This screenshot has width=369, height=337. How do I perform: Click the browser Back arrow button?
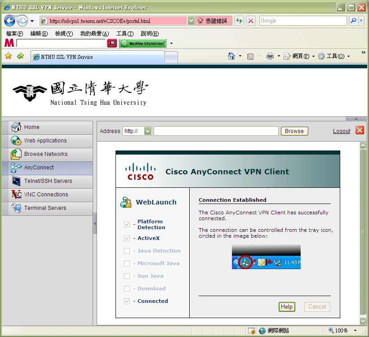(10, 21)
